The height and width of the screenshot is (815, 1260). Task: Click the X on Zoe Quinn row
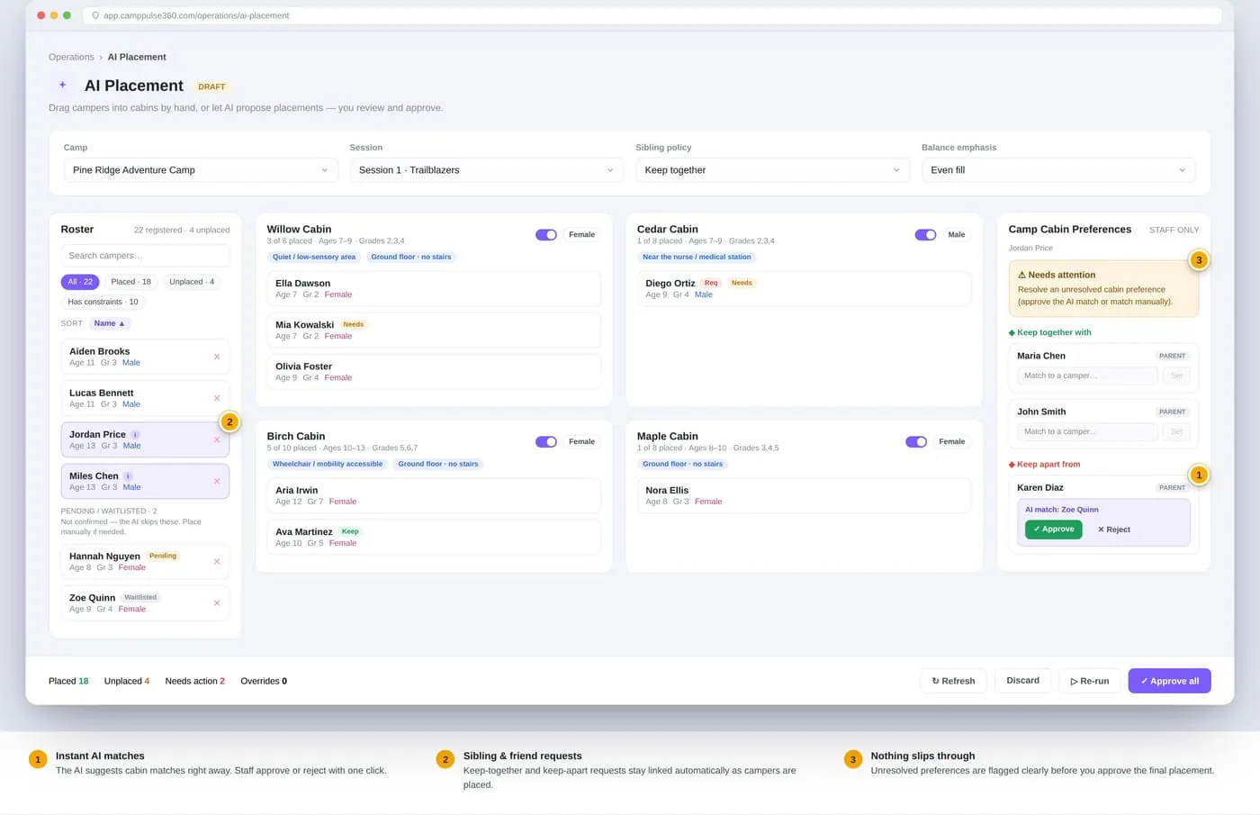click(x=217, y=603)
